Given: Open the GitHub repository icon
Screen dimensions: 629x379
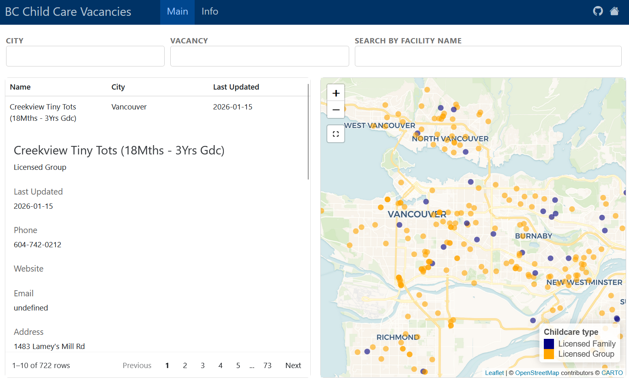Looking at the screenshot, I should click(x=598, y=11).
